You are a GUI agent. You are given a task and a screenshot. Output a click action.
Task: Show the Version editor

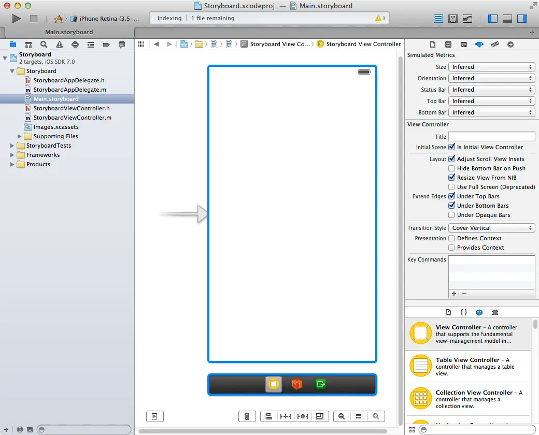click(x=467, y=19)
